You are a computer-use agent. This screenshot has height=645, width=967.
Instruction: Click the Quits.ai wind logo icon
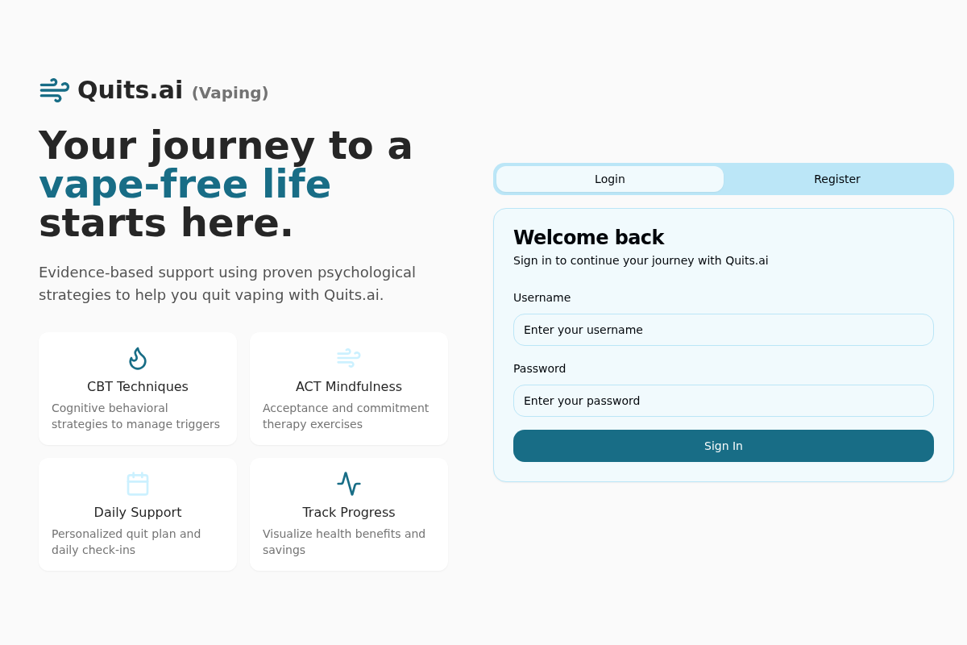(x=54, y=90)
